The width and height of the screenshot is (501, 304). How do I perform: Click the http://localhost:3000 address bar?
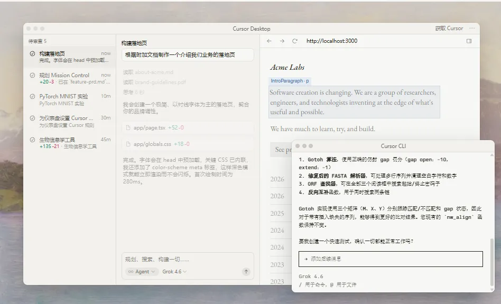pos(332,41)
